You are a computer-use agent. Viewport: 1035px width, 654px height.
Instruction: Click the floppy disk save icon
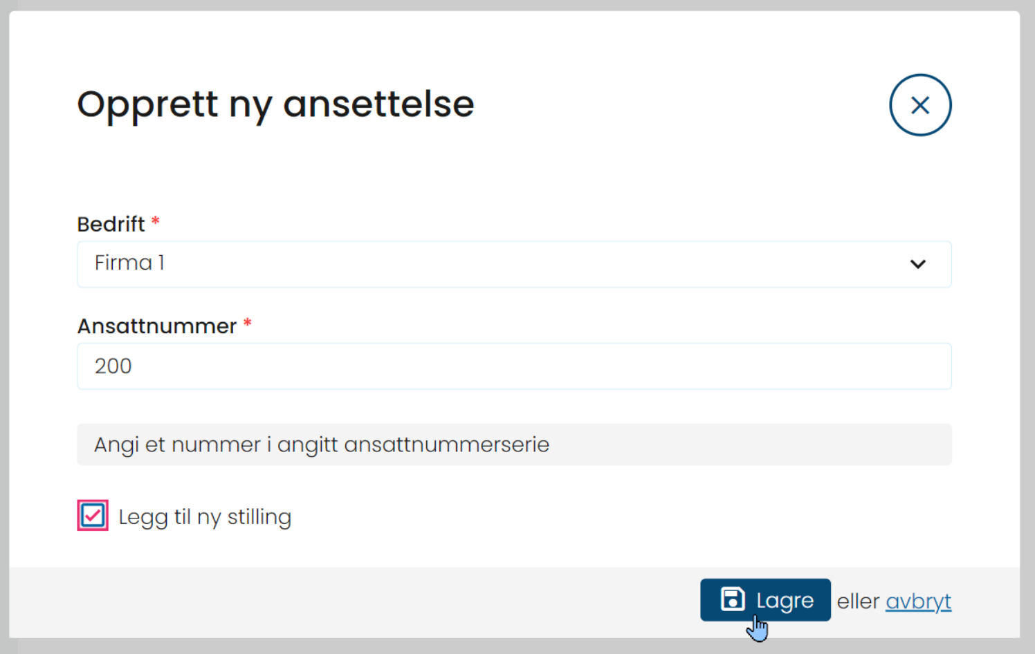(x=733, y=599)
